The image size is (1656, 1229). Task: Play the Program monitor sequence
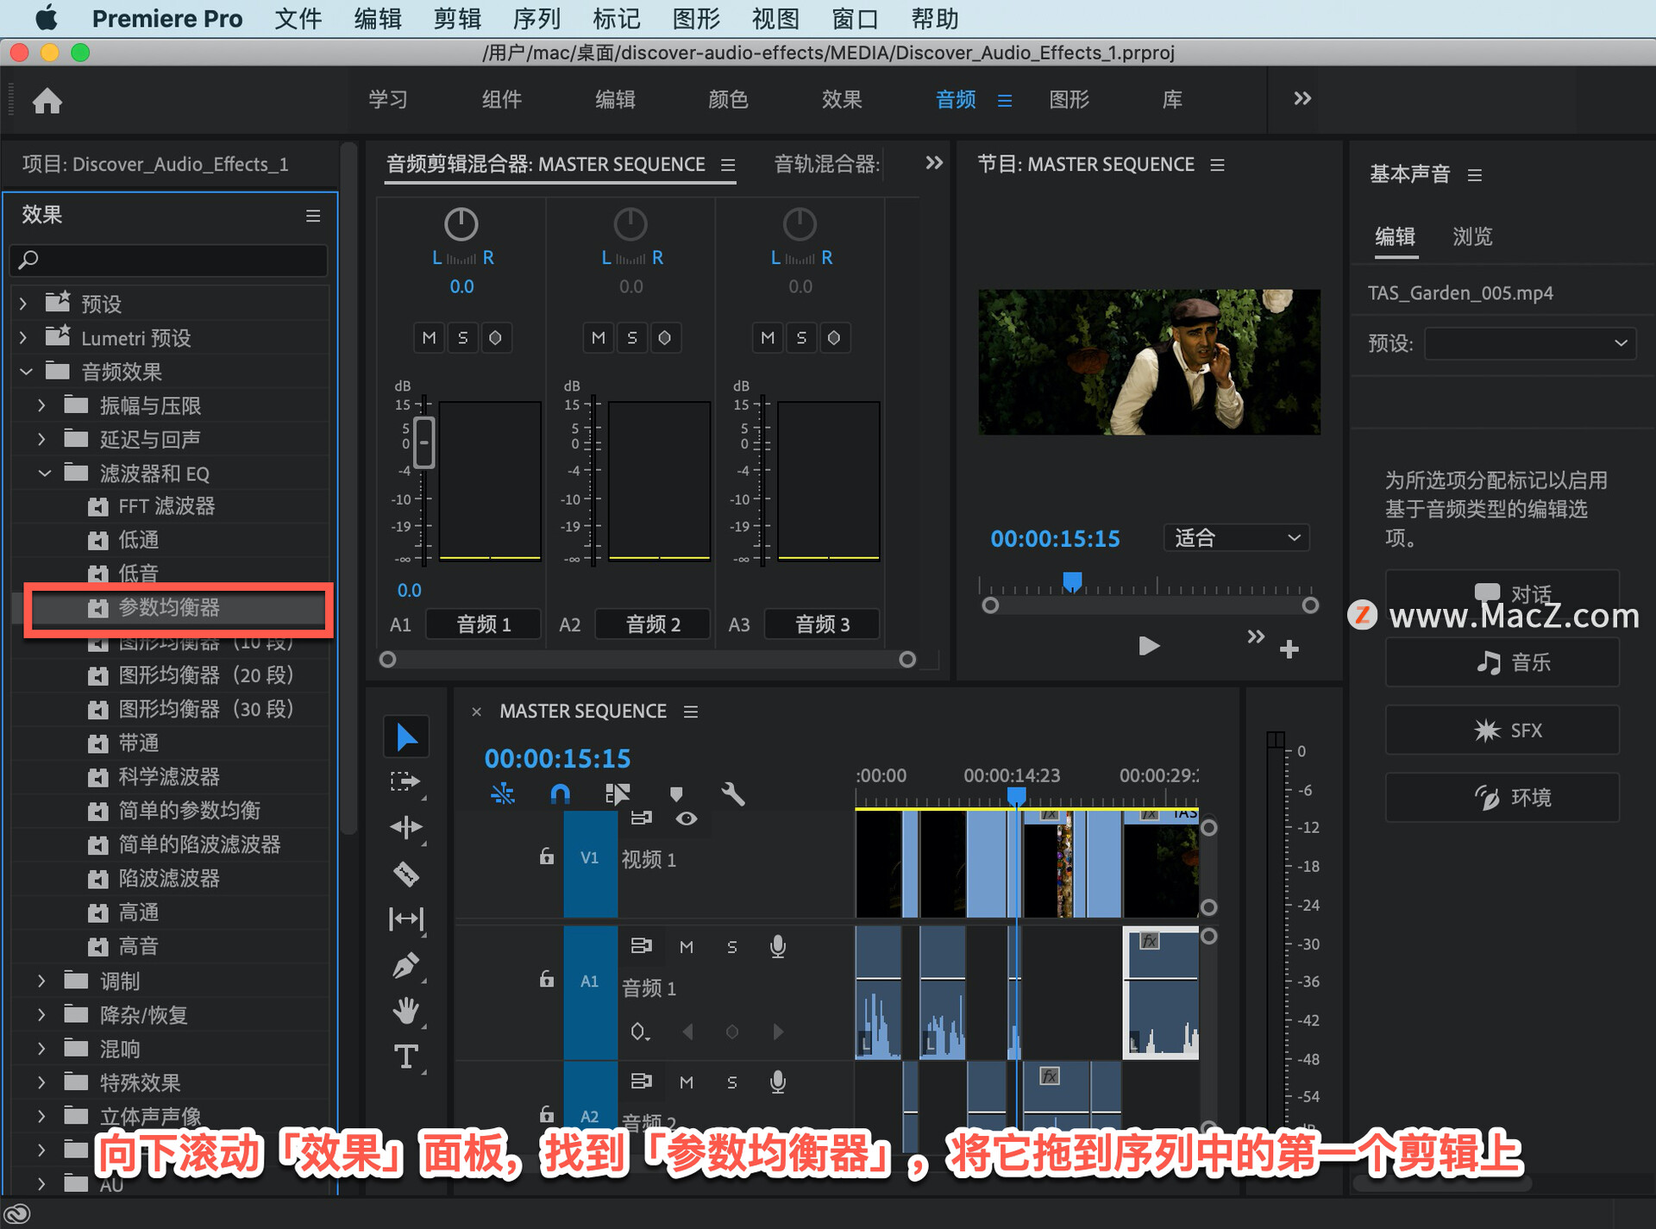point(1149,646)
